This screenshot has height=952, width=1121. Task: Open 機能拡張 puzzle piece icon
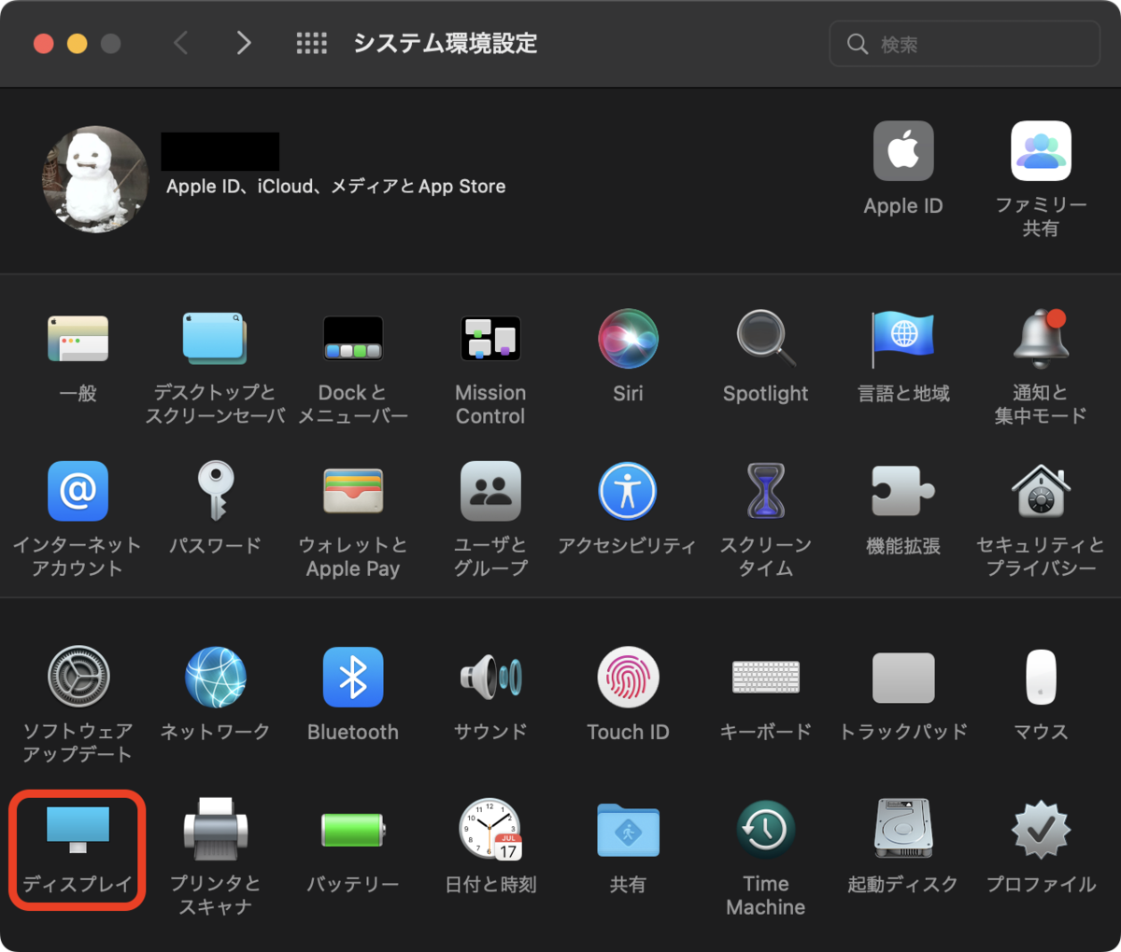[x=903, y=491]
